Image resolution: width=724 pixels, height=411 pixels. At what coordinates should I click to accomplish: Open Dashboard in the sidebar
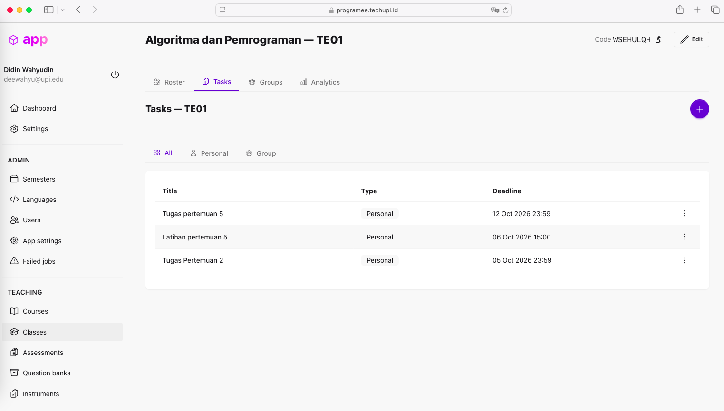[x=62, y=108]
